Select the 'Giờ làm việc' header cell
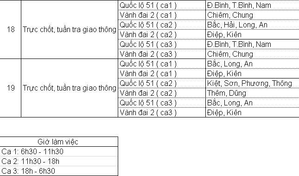 [59, 142]
